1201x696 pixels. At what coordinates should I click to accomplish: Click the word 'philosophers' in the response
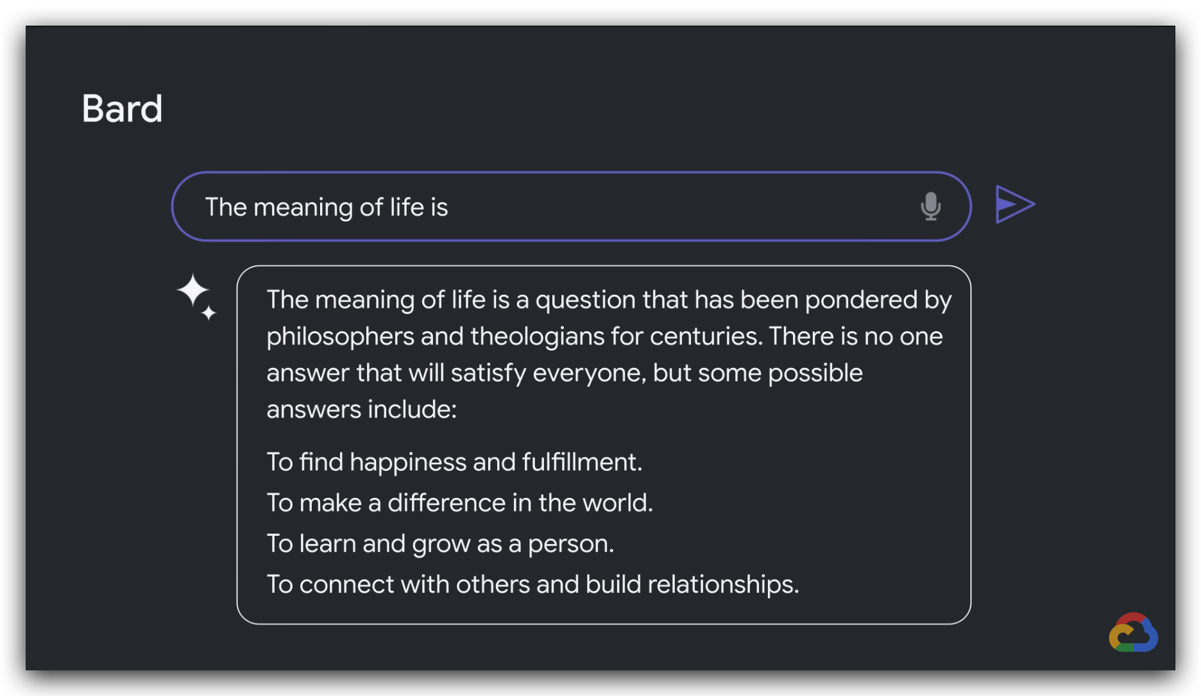340,337
